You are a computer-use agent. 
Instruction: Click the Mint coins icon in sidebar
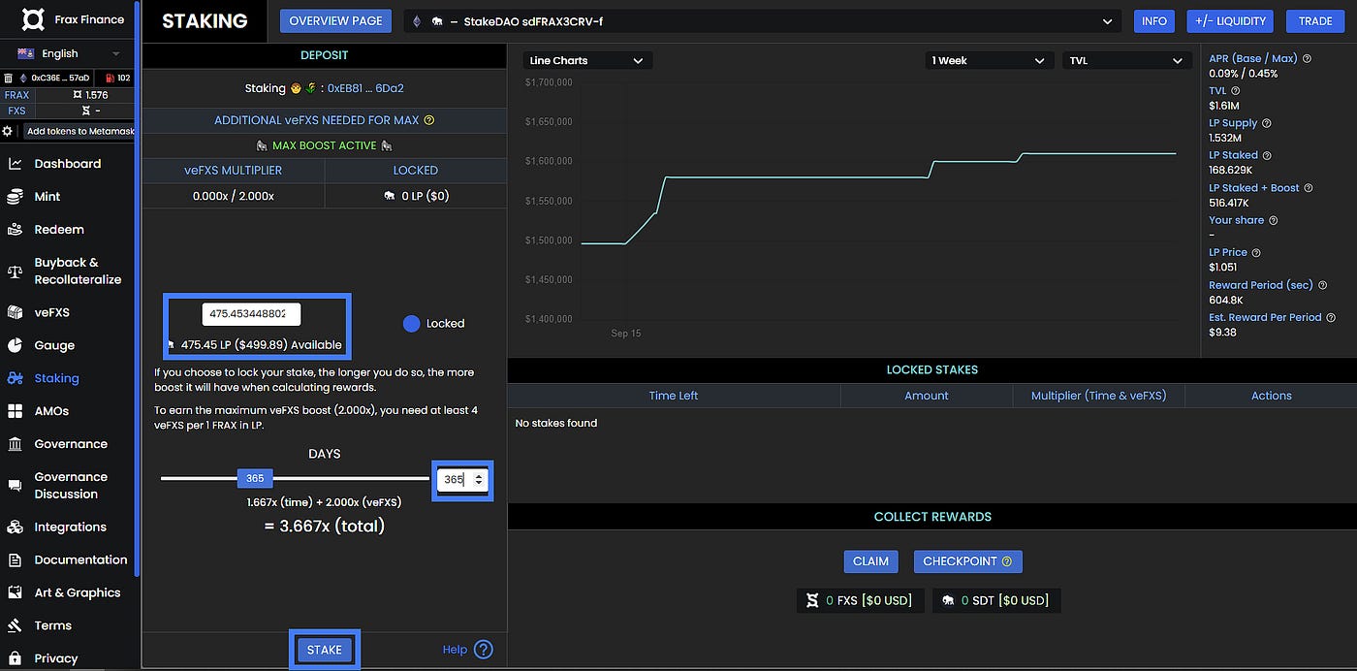pyautogui.click(x=15, y=197)
